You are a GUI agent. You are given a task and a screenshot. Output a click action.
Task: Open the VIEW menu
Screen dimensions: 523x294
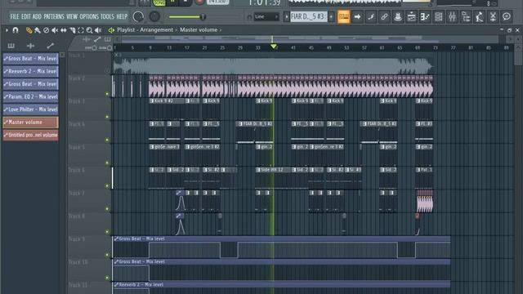coord(72,16)
